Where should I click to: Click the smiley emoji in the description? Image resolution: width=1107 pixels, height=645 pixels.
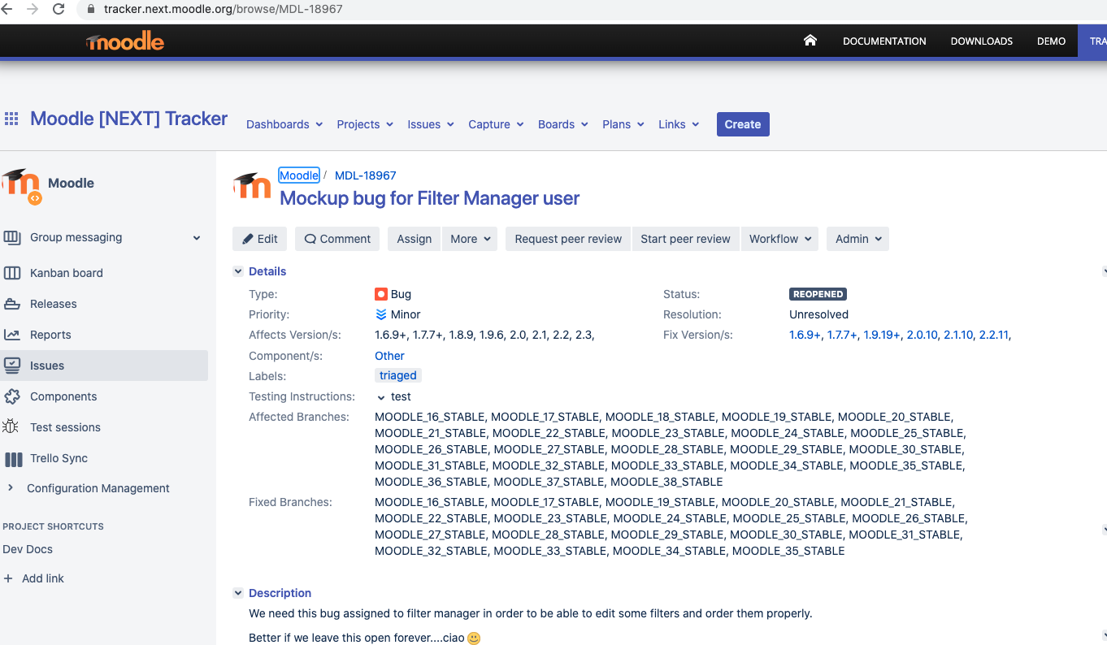point(474,639)
